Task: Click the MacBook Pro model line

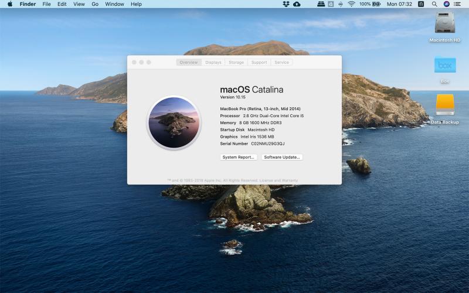Action: 260,109
